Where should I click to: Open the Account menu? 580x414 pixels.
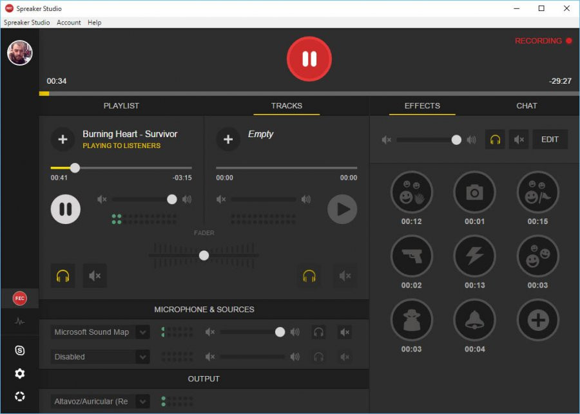(x=69, y=22)
